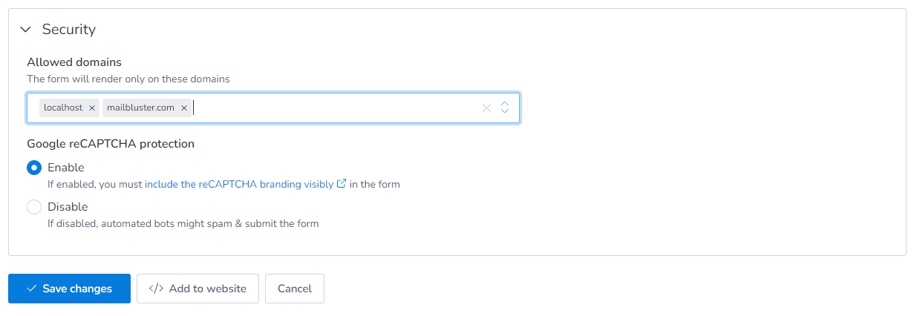
Task: Collapse the Security section chevron
Action: 26,30
